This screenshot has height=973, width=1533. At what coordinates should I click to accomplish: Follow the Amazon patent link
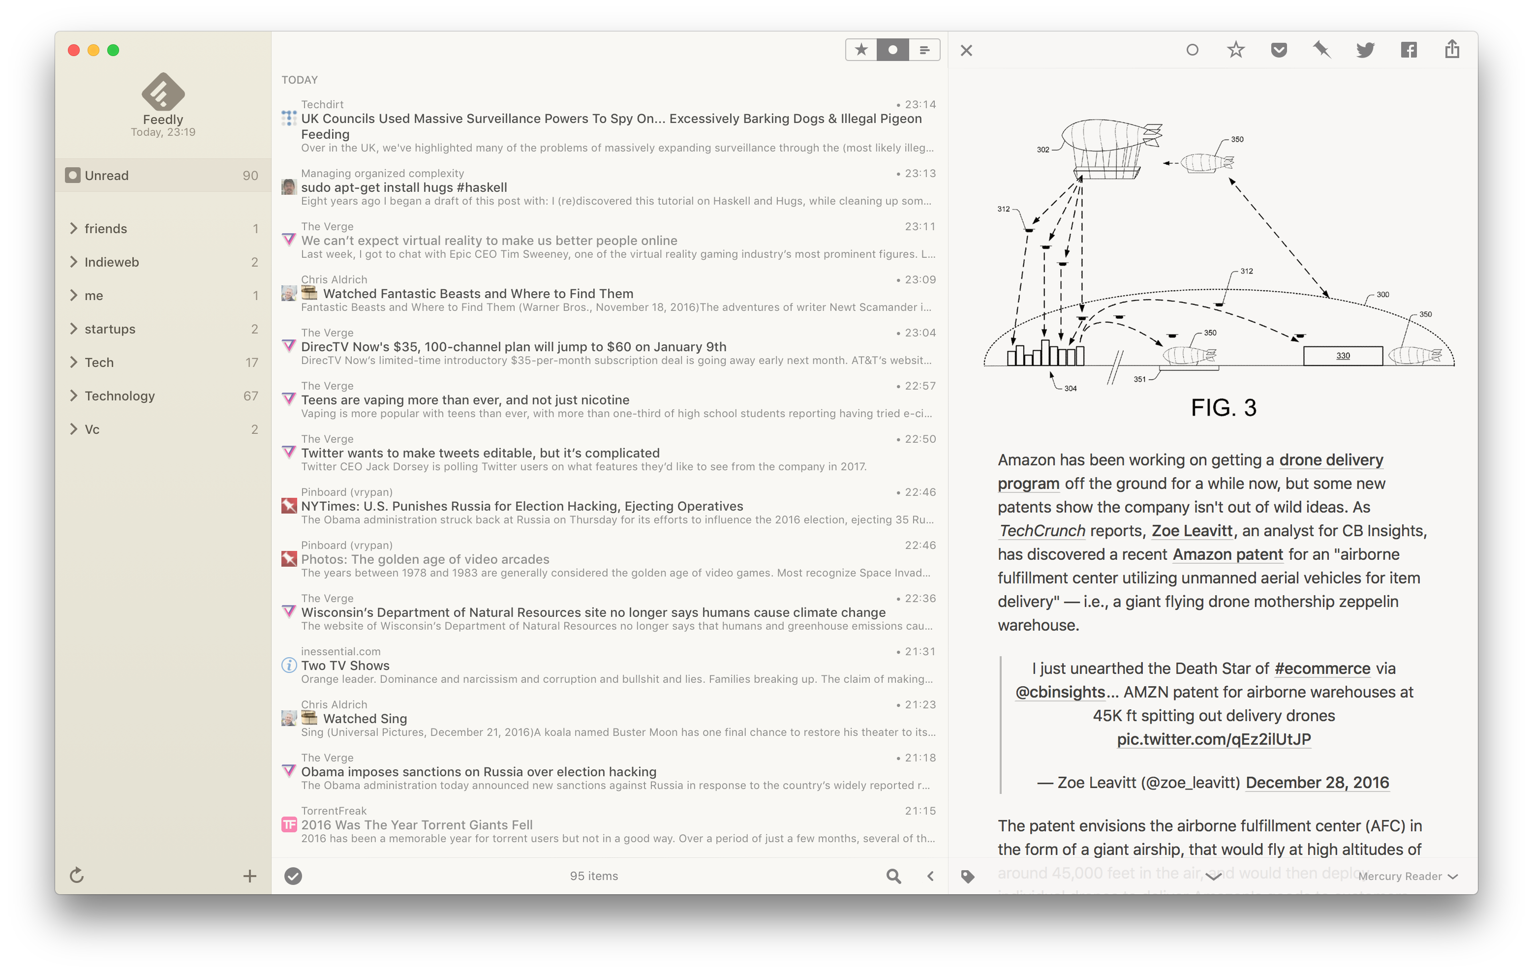coord(1227,554)
